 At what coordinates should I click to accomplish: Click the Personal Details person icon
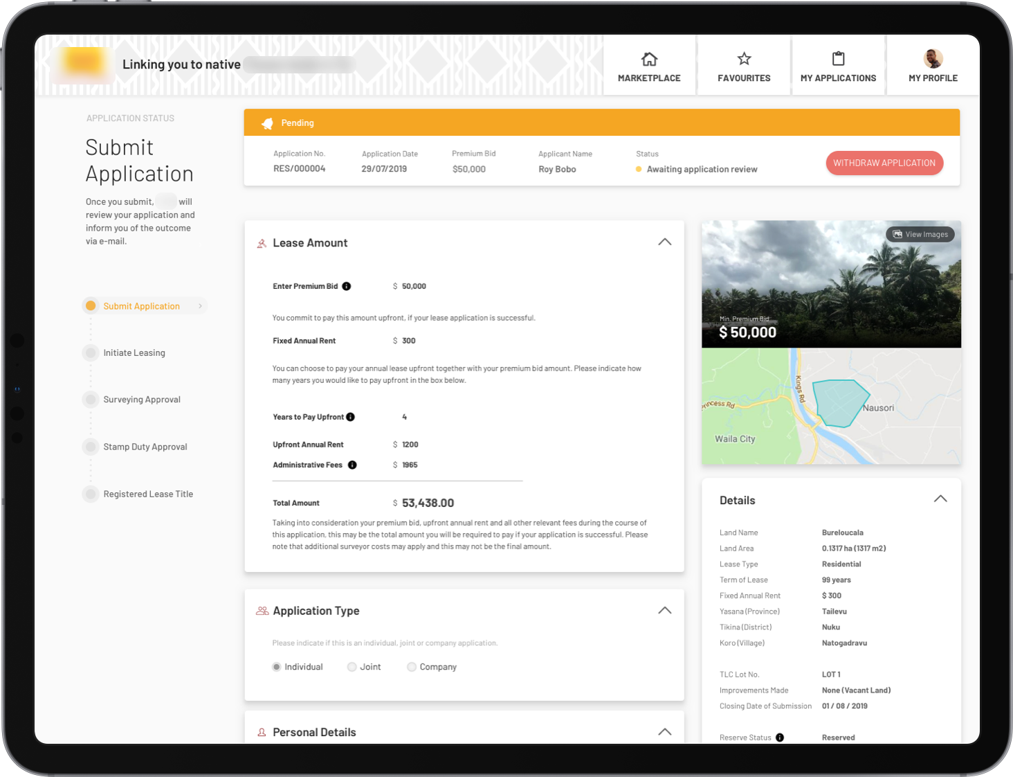pos(262,732)
